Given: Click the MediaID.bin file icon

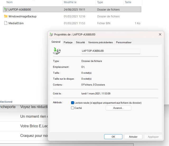Looking at the screenshot, I should tap(6, 23).
